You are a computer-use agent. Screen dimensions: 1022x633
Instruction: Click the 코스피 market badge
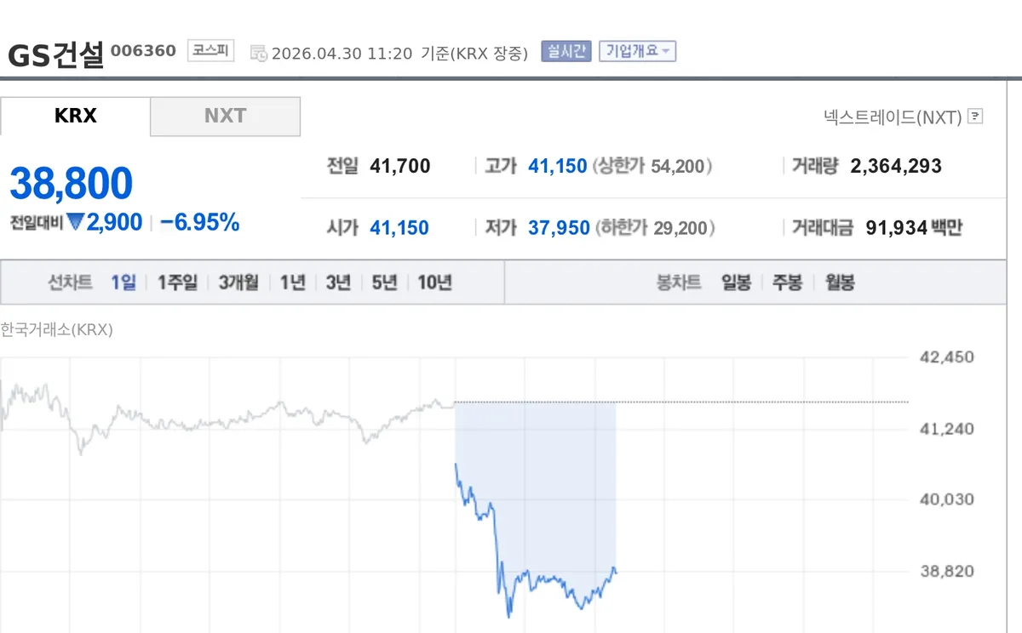210,50
